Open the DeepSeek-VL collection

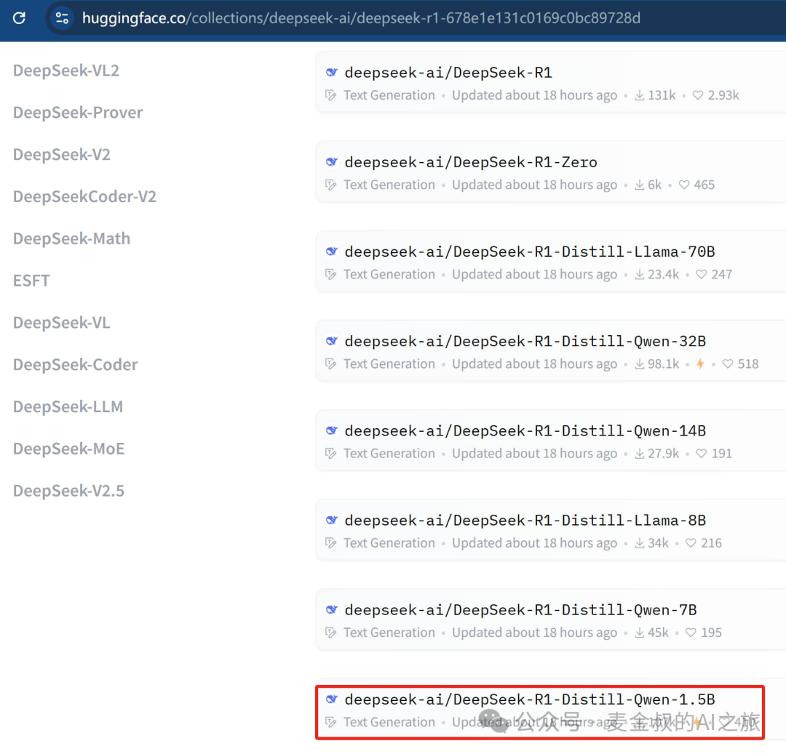62,323
